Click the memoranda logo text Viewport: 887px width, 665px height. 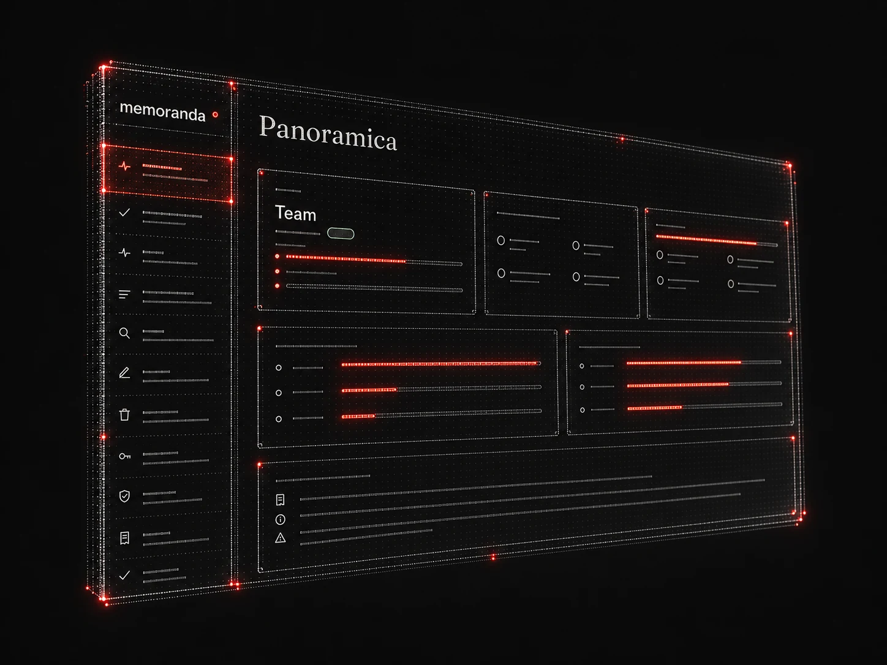pos(162,111)
